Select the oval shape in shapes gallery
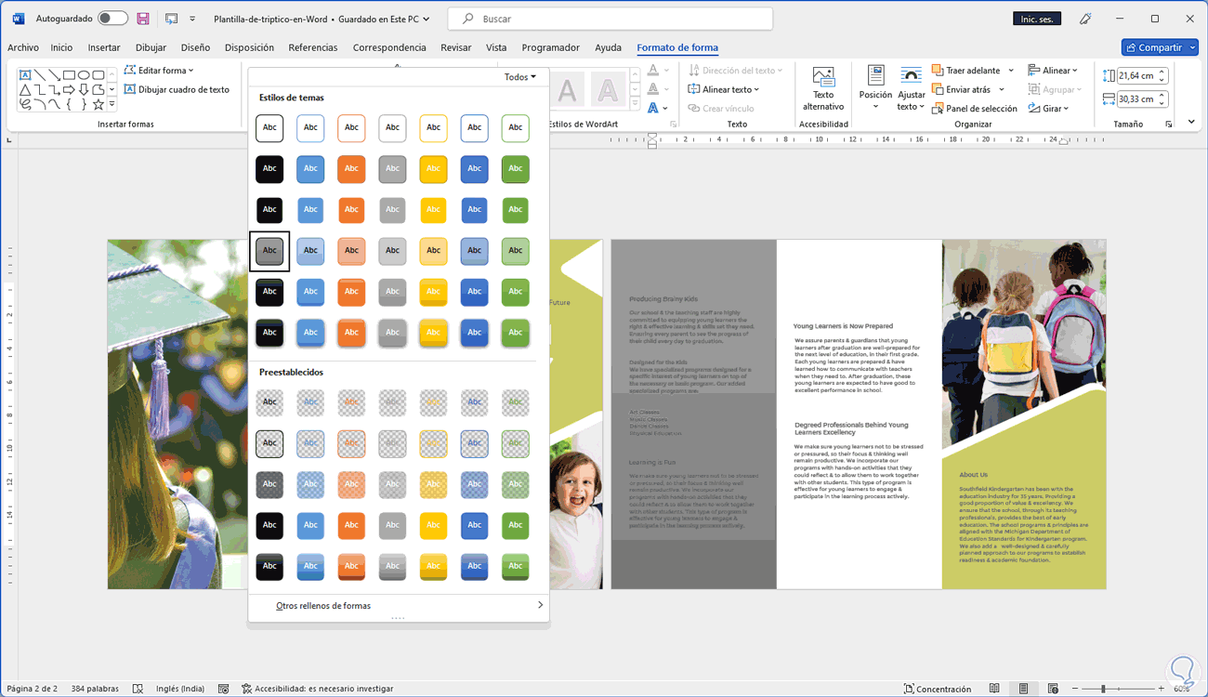The height and width of the screenshot is (697, 1208). tap(84, 75)
